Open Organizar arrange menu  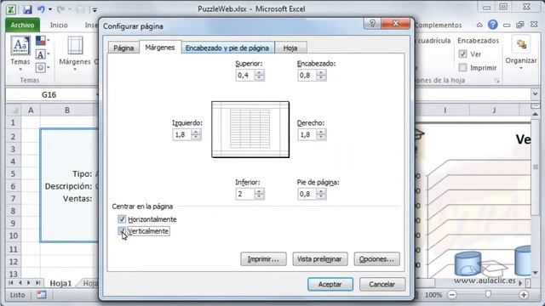(x=521, y=54)
